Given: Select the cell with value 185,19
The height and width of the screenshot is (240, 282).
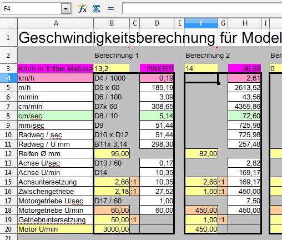Looking at the screenshot, I should 157,88.
